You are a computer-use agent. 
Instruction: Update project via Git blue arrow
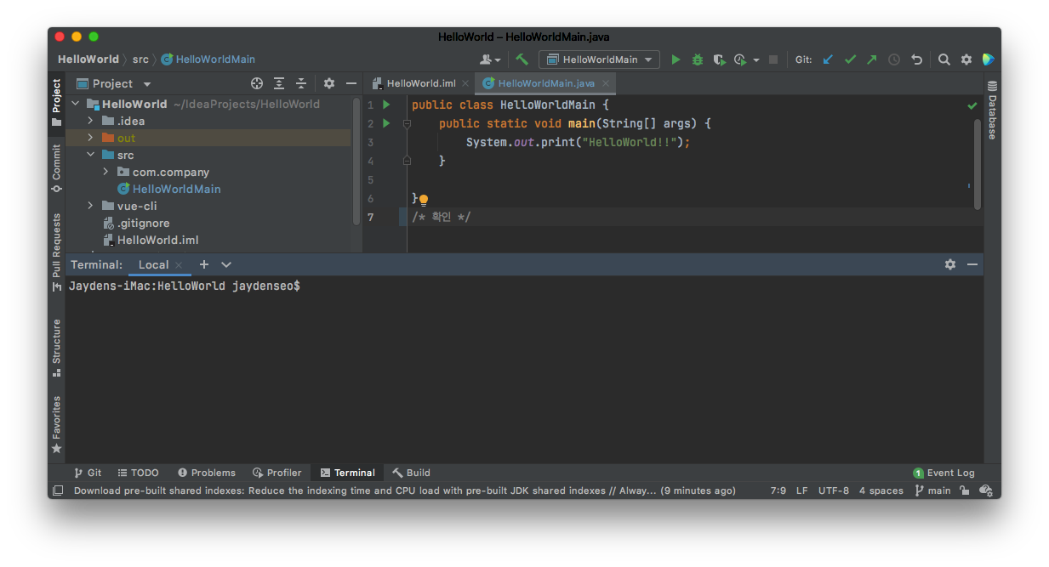(828, 60)
